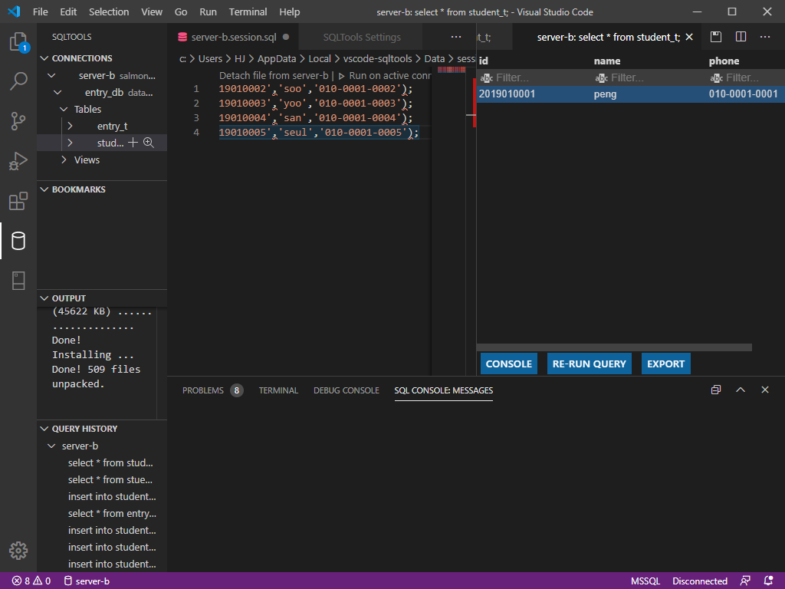The image size is (785, 589).
Task: Expand the entry_t table node
Action: click(70, 127)
